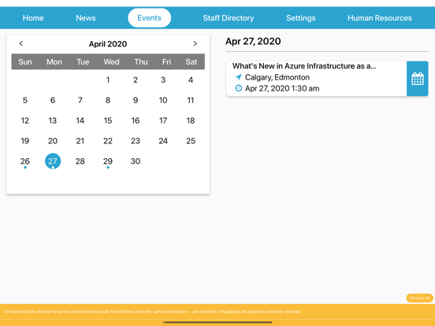Open the VirtualizedLists warning banner
435x326 pixels.
point(217,312)
